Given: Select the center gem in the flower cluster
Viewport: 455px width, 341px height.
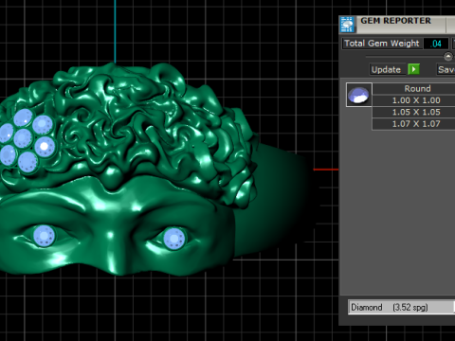Looking at the screenshot, I should [x=23, y=138].
